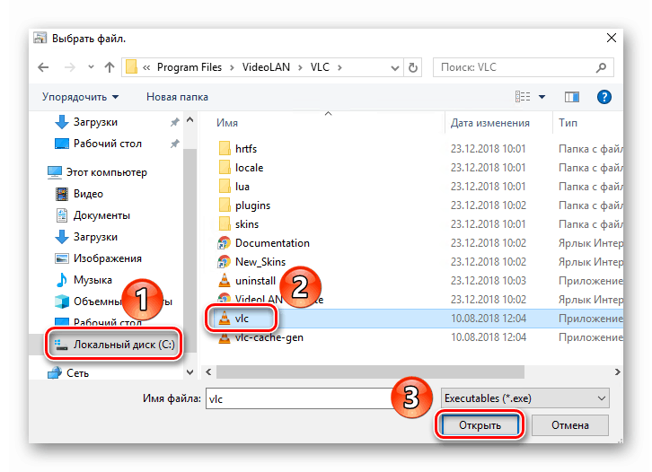Viewport: 652px width, 472px height.
Task: Expand the address bar history dropdown
Action: point(395,67)
